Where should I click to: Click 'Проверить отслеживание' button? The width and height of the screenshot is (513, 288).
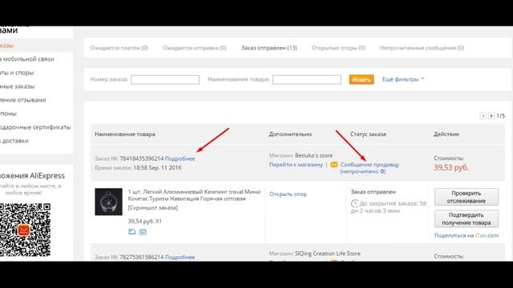click(467, 197)
